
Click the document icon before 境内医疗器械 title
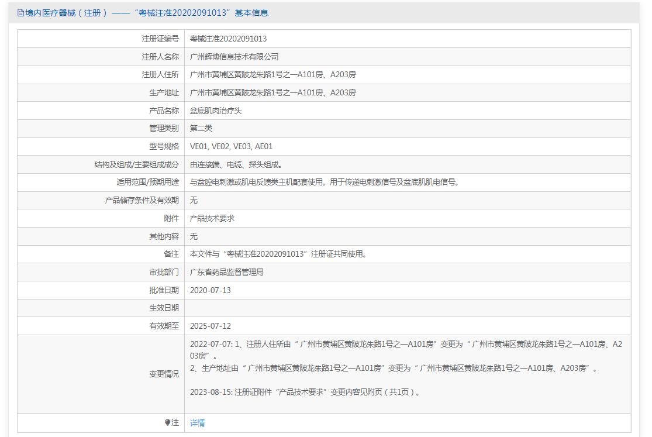pyautogui.click(x=20, y=13)
